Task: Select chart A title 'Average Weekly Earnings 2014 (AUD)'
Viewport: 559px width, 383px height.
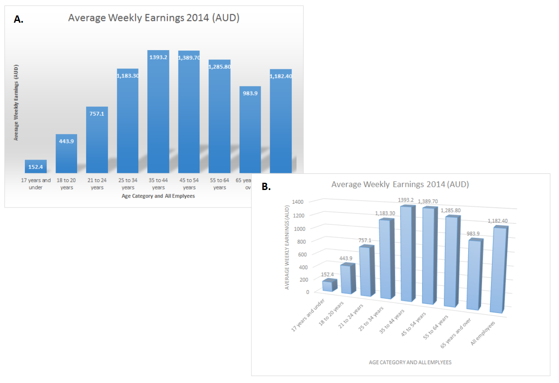Action: [x=153, y=18]
